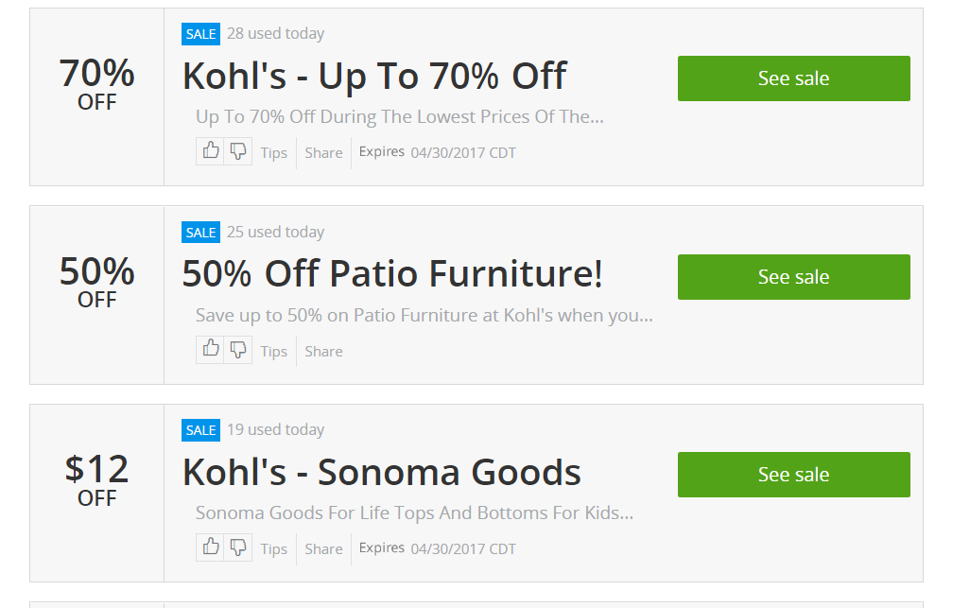Screen dimensions: 970x608
Task: Open Tips for the Kohl's 70% Off deal
Action: point(273,153)
